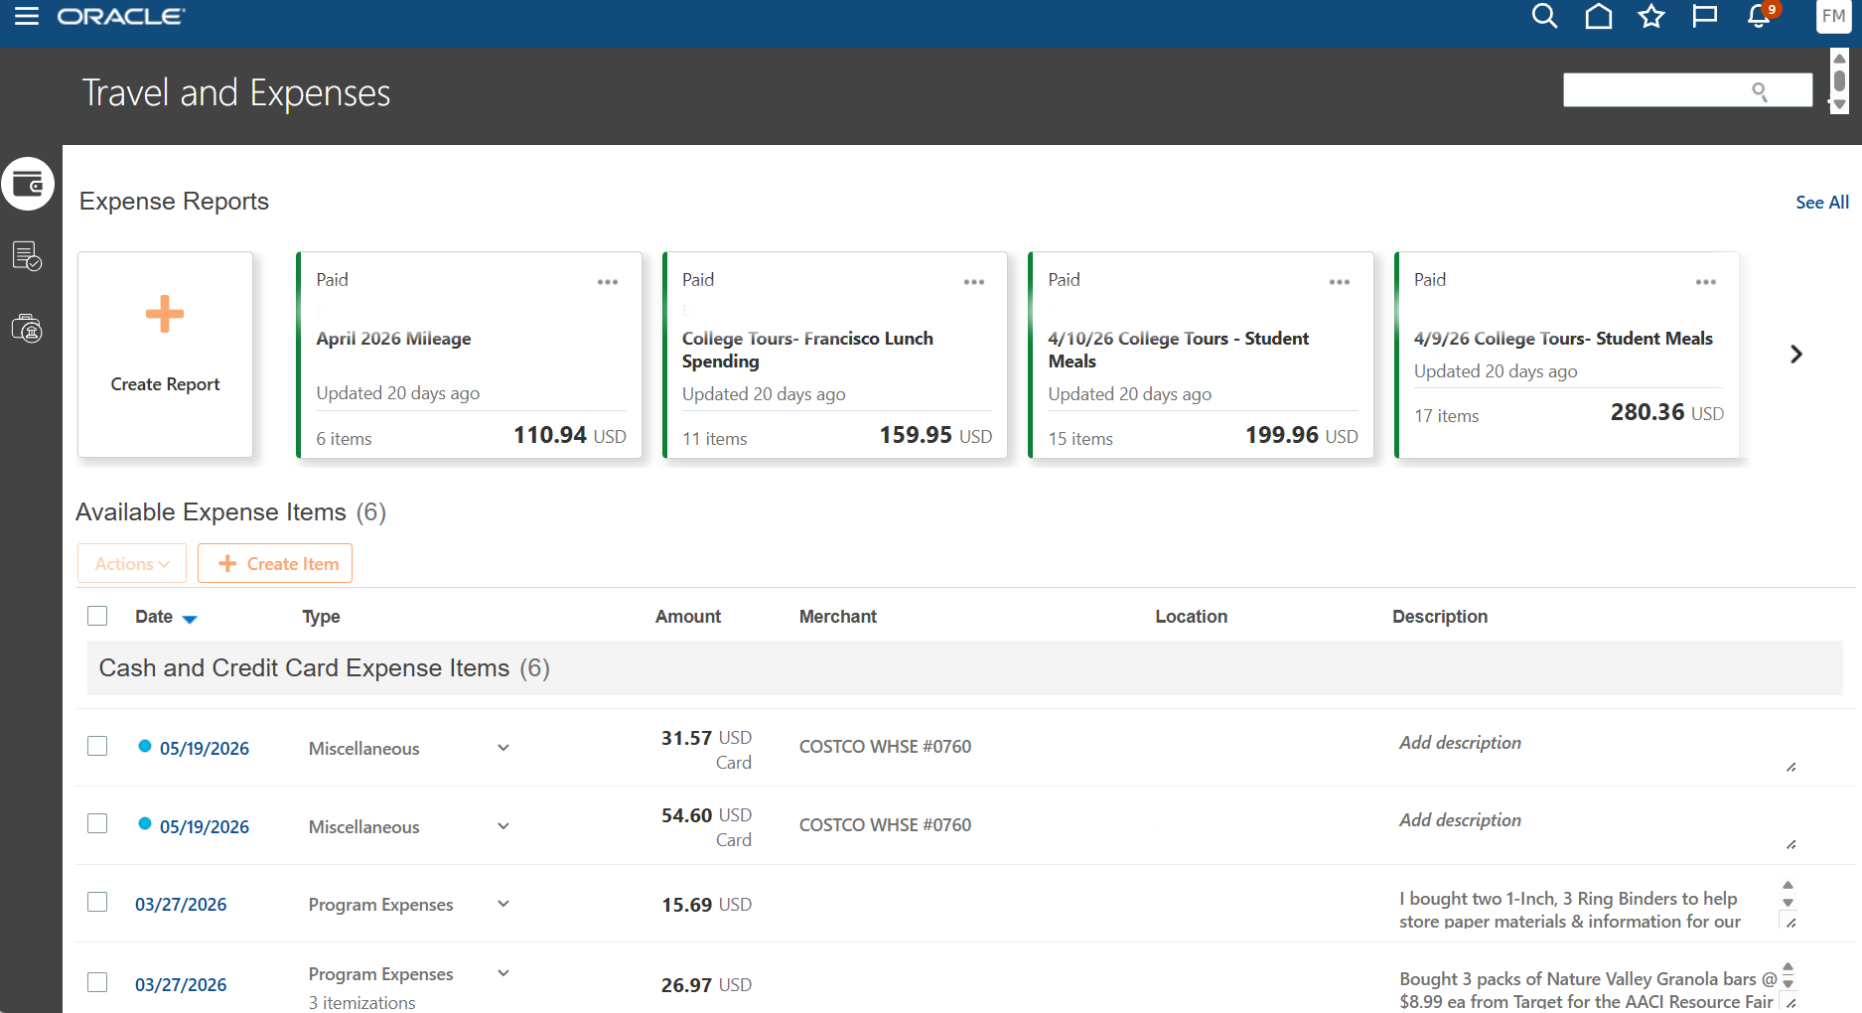Viewport: 1862px width, 1013px height.
Task: Open Favorites star icon
Action: 1651,16
